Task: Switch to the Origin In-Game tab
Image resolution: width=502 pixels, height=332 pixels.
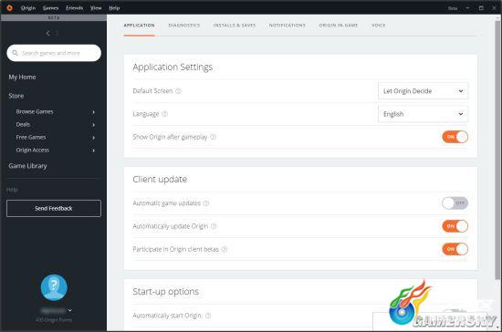Action: click(x=339, y=26)
